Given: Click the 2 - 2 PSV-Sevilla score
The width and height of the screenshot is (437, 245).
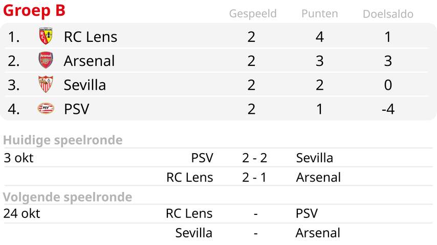Looking at the screenshot, I should point(254,158).
